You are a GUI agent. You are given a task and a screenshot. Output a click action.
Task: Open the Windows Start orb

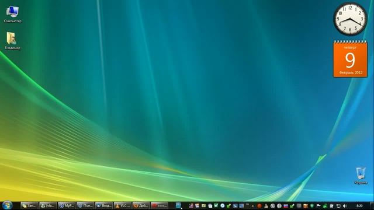(7, 205)
